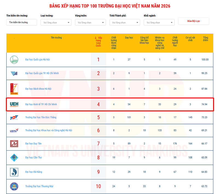Image resolution: width=219 pixels, height=194 pixels.
Task: Focus the Tìm kiếm tên trường search field
Action: point(22,22)
